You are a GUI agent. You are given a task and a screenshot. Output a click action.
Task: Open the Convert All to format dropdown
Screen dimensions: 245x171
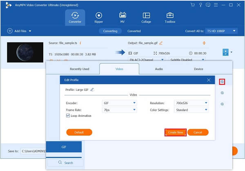tap(221, 31)
